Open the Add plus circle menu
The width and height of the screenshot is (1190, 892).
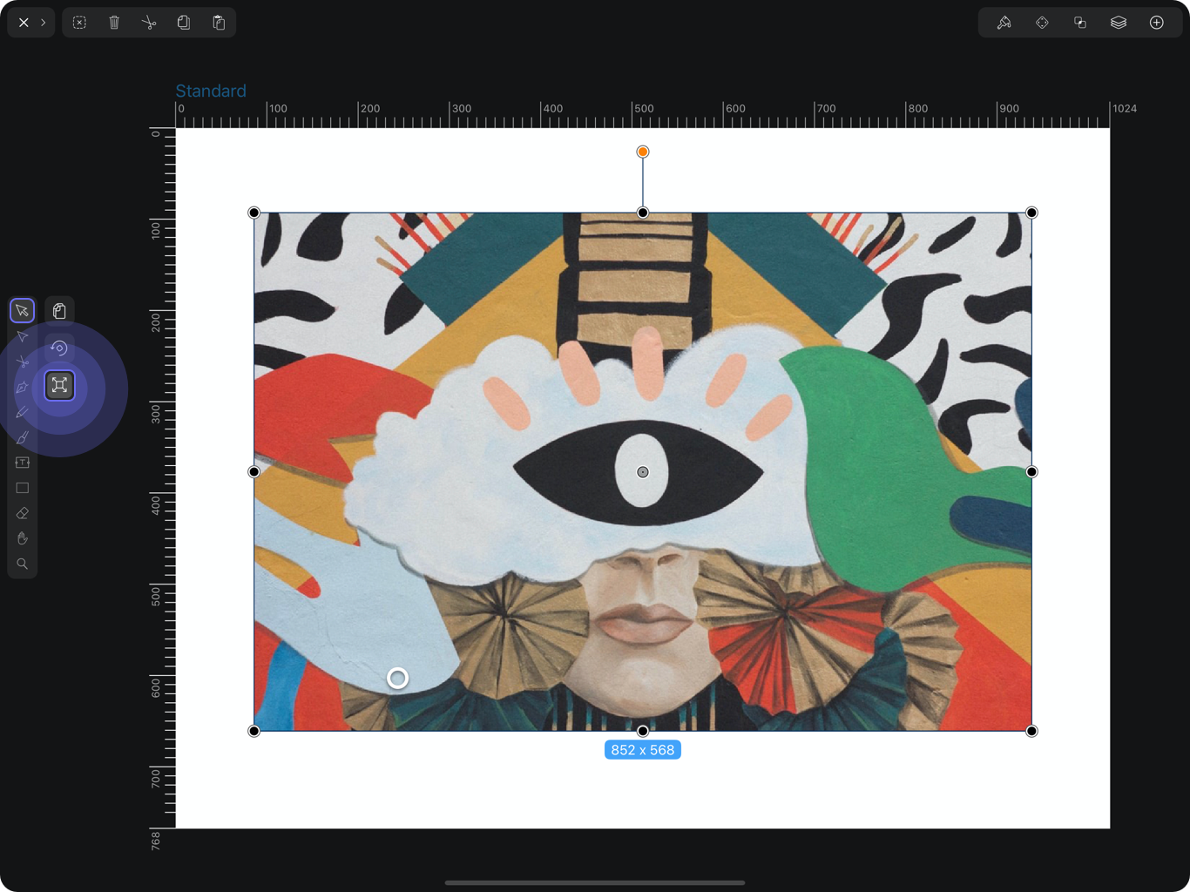[x=1157, y=23]
